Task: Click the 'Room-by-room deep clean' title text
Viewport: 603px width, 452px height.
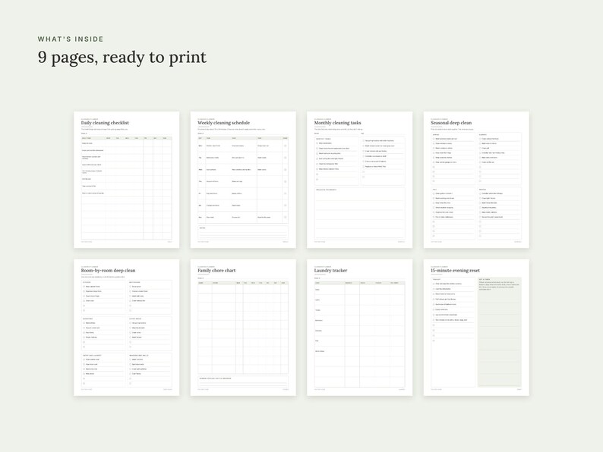Action: [108, 270]
